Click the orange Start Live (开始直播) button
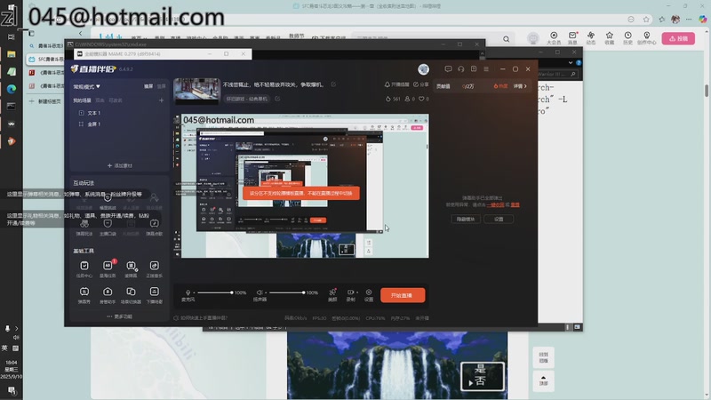This screenshot has width=711, height=400. pos(403,295)
